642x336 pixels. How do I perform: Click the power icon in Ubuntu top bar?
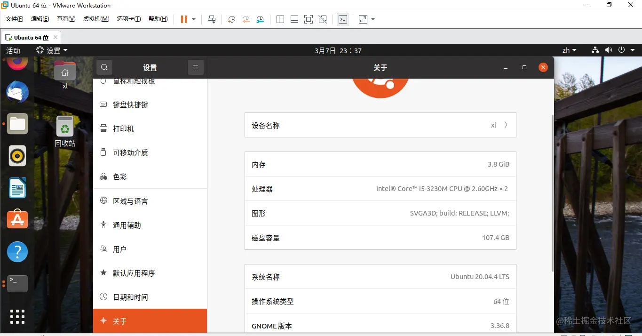click(621, 50)
